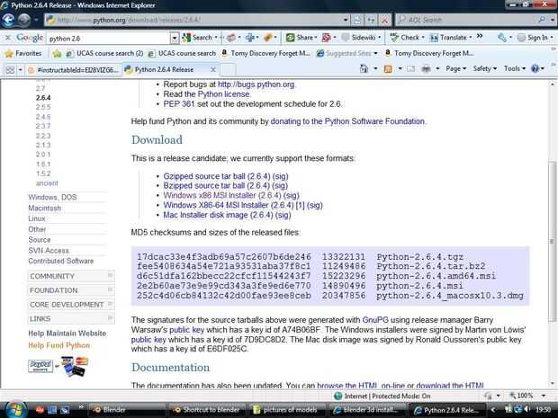Close the Python 2.6.4 Release tab
The image size is (558, 418).
pos(213,70)
